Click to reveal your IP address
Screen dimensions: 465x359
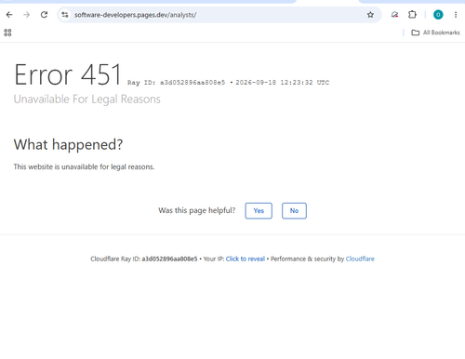pyautogui.click(x=246, y=259)
